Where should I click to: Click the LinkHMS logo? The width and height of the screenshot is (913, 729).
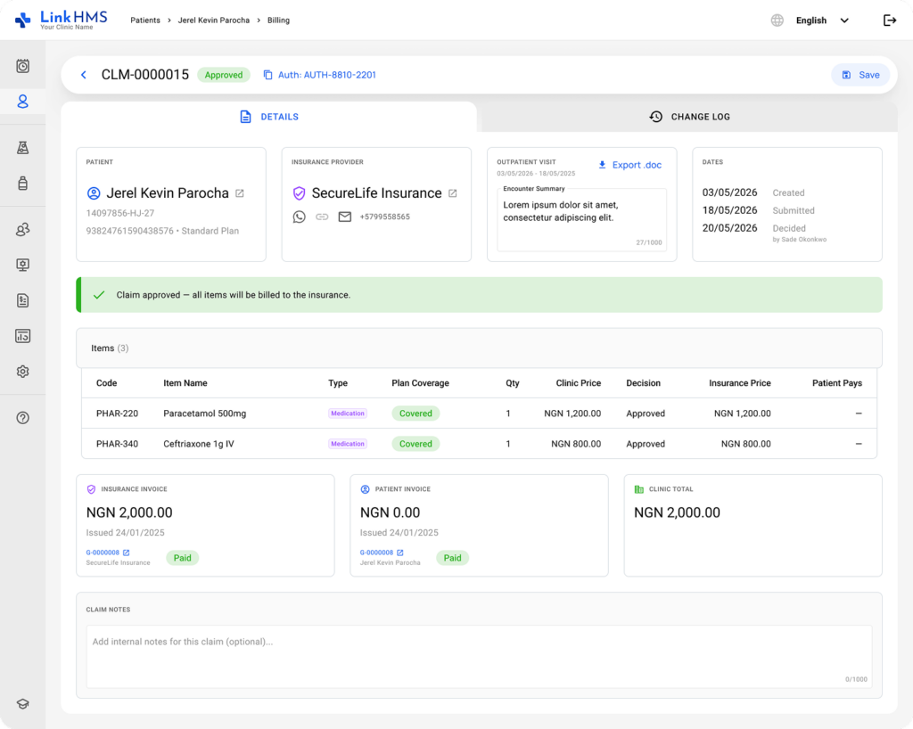pos(62,20)
